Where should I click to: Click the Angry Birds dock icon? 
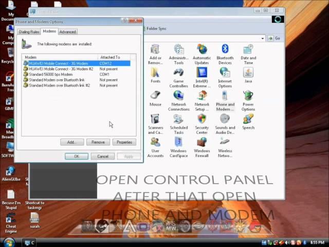255,226
